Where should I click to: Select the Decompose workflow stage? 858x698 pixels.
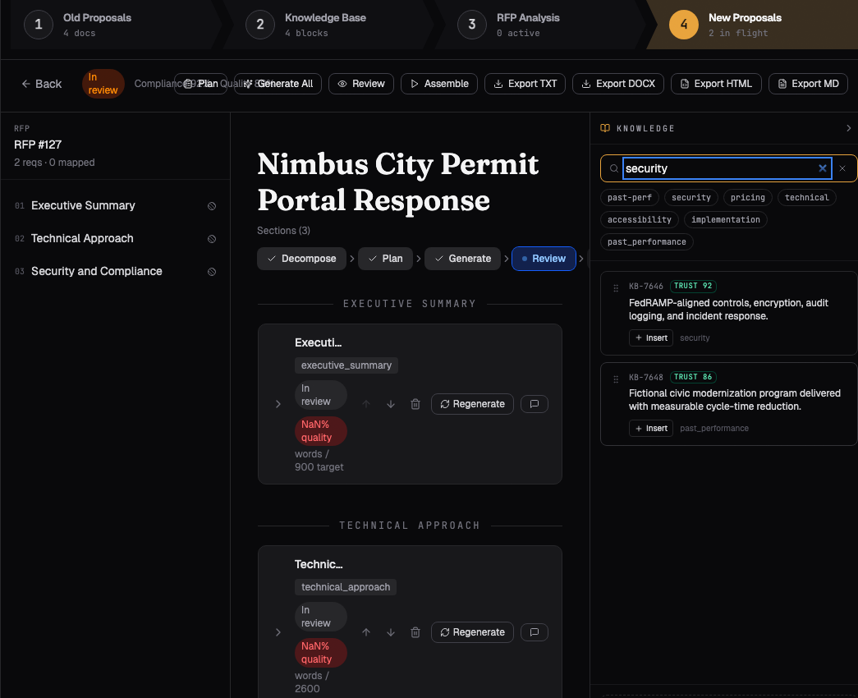tap(301, 259)
